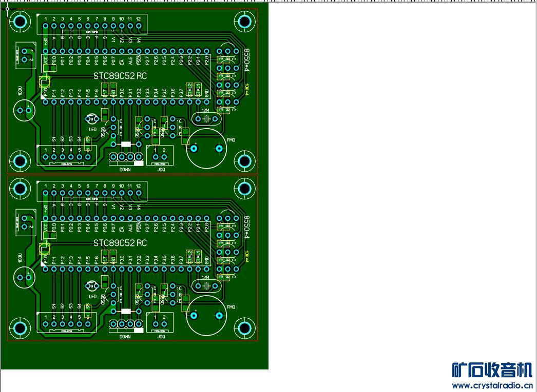Click the 8550*4 label on upper board
Image resolution: width=537 pixels, height=392 pixels.
click(x=246, y=60)
